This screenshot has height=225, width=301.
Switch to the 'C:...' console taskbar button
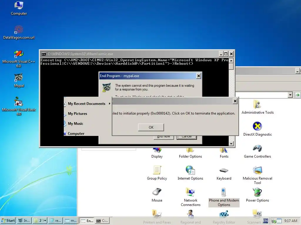102,221
